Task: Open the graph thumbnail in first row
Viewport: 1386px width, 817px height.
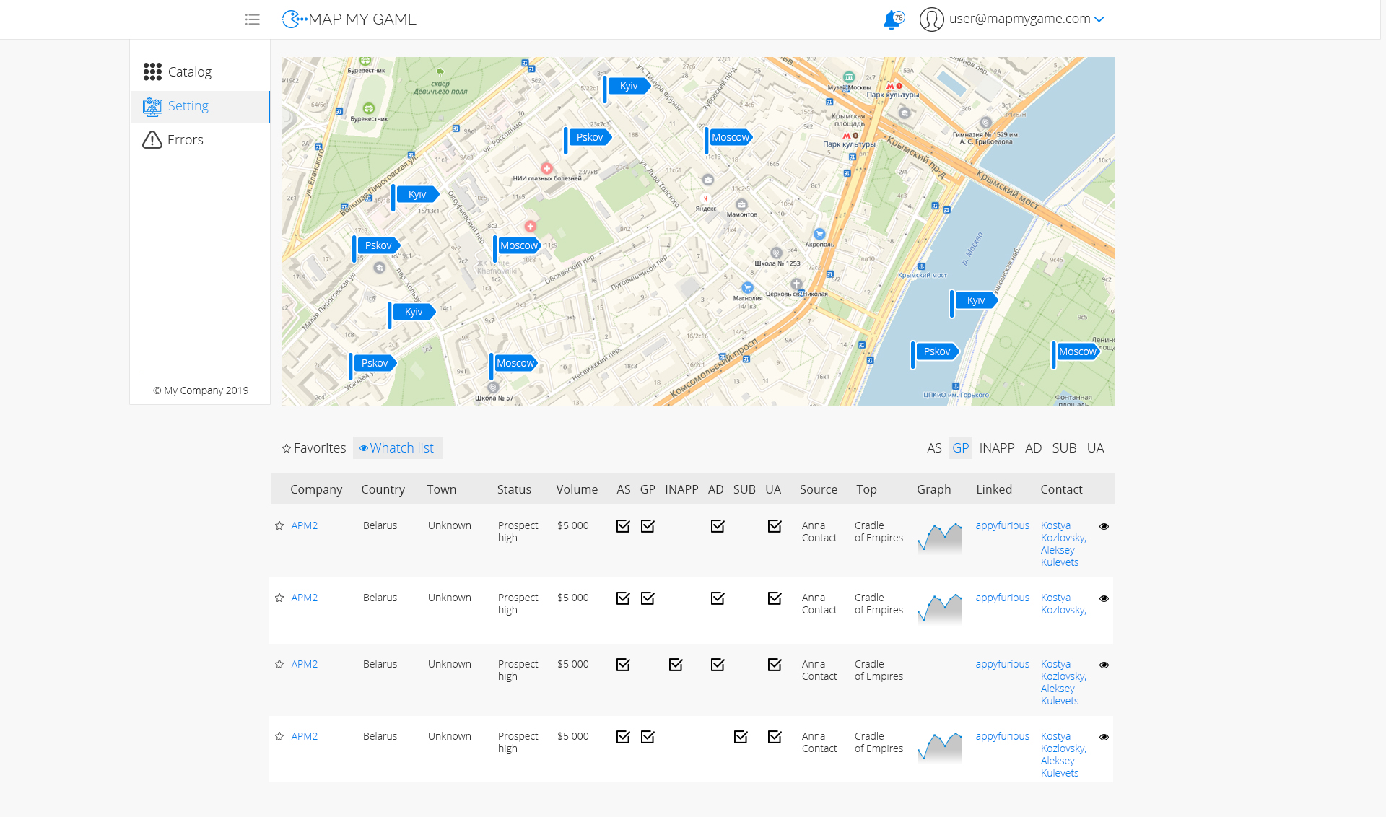Action: pyautogui.click(x=940, y=538)
